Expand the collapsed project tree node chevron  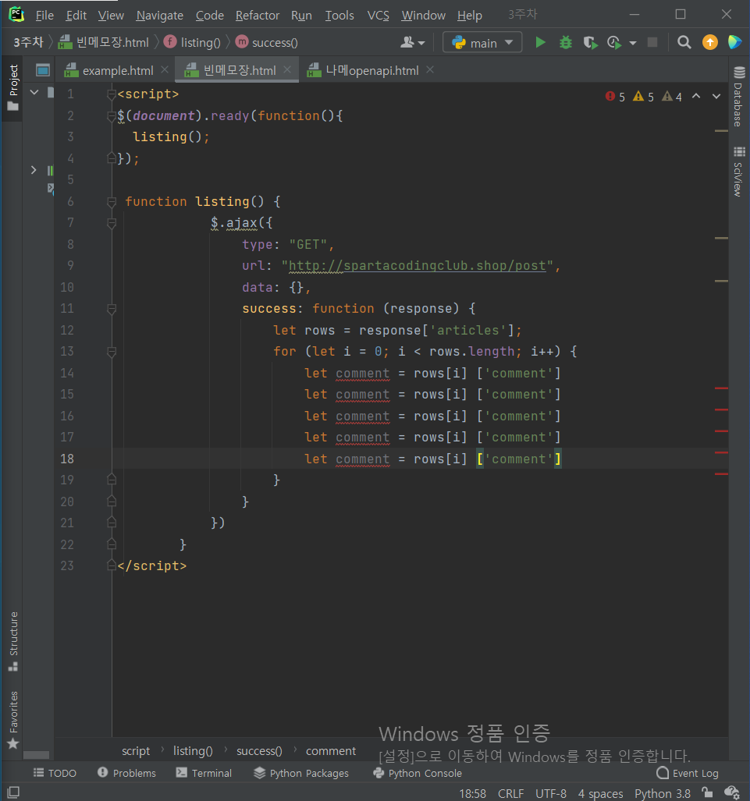point(34,169)
